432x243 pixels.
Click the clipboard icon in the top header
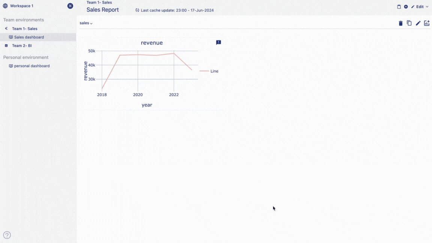pos(399,7)
